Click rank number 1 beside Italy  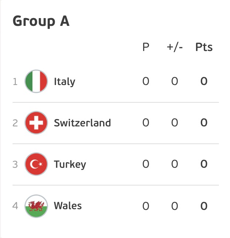pyautogui.click(x=15, y=82)
